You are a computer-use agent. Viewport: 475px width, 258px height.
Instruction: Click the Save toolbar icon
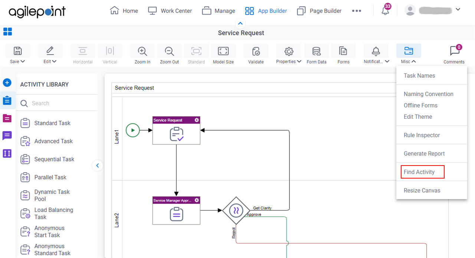pos(17,51)
